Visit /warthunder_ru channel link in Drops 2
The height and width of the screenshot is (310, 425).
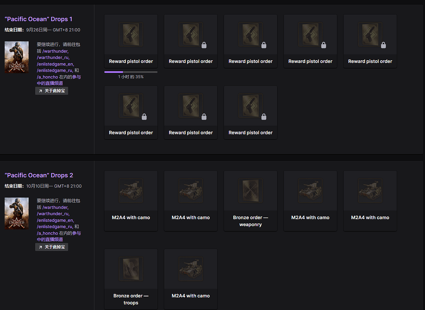(54, 214)
